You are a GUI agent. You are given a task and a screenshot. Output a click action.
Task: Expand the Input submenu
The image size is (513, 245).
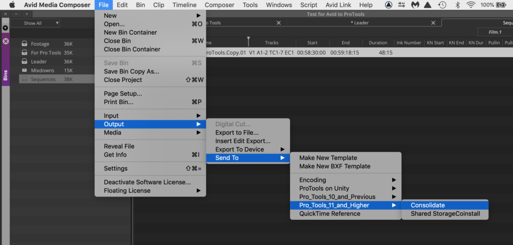tap(150, 115)
